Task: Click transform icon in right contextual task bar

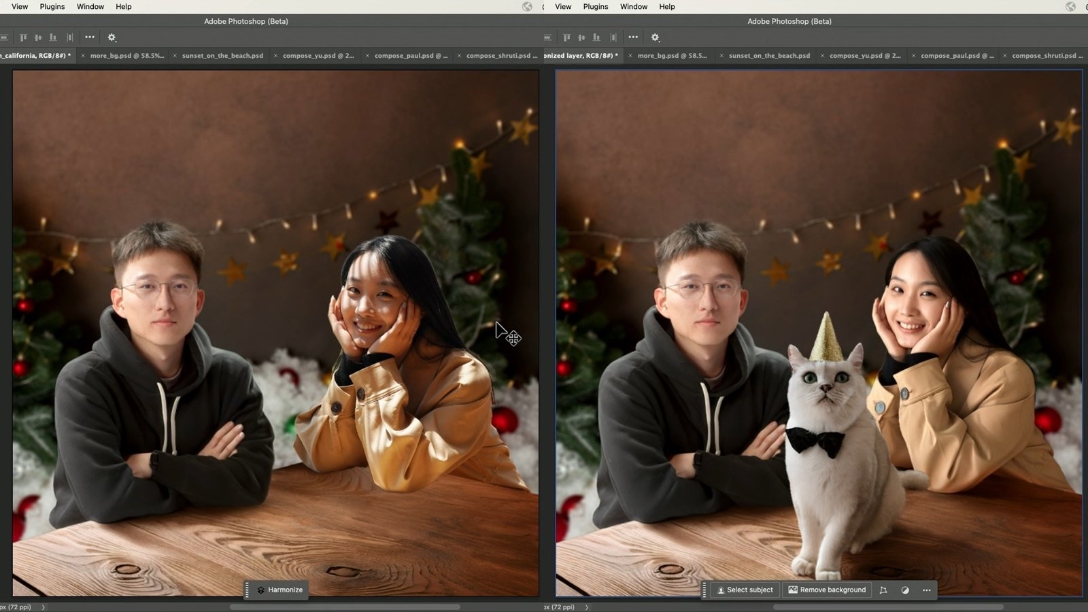Action: [883, 590]
